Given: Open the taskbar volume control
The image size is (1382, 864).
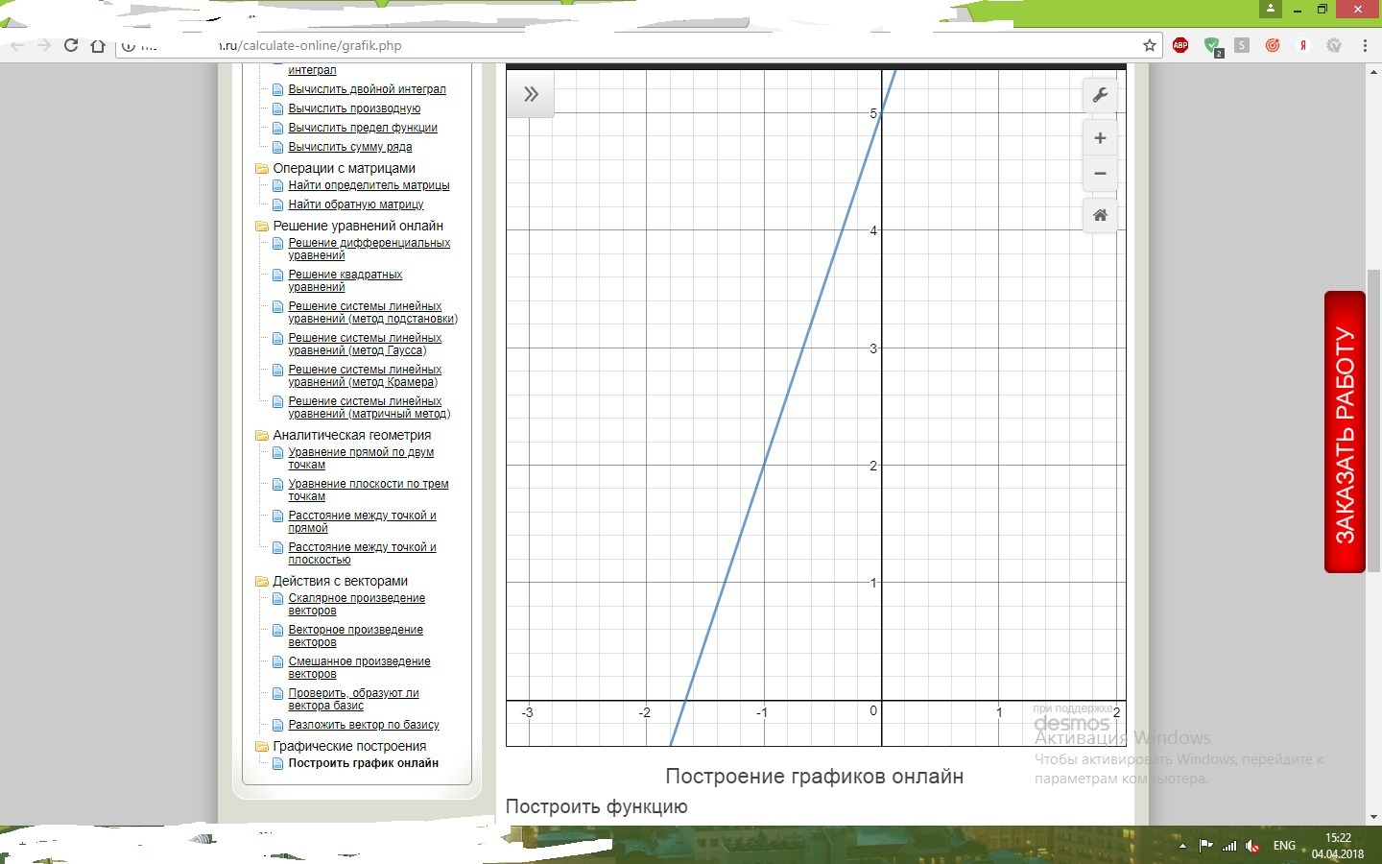Looking at the screenshot, I should pos(1252,846).
